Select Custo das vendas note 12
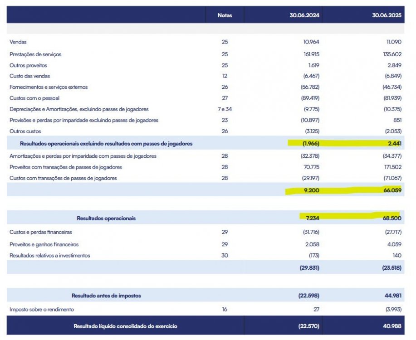The height and width of the screenshot is (340, 416). pyautogui.click(x=225, y=76)
